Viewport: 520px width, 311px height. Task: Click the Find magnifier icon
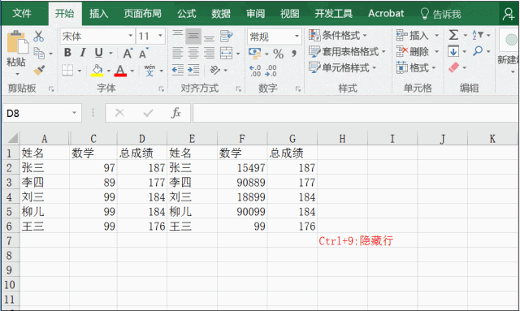click(x=478, y=50)
